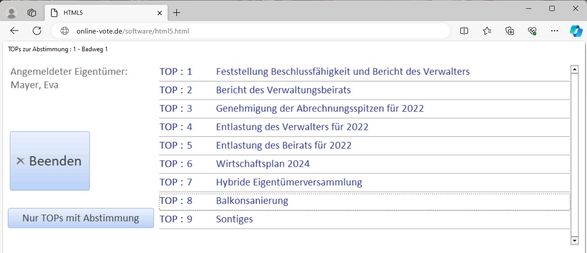Open the tab actions menu icon
Viewport: 587px width, 253px height.
coord(32,13)
